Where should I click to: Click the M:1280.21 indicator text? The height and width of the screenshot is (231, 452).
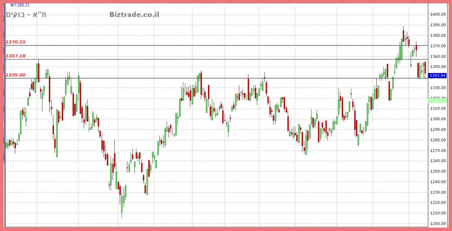click(x=20, y=5)
